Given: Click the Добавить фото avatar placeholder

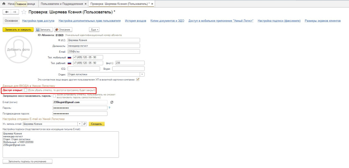Looking at the screenshot, I should 18,49.
